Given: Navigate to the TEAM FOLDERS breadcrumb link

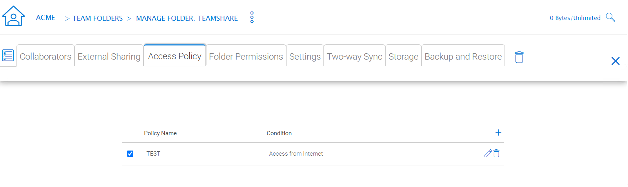Looking at the screenshot, I should 98,18.
